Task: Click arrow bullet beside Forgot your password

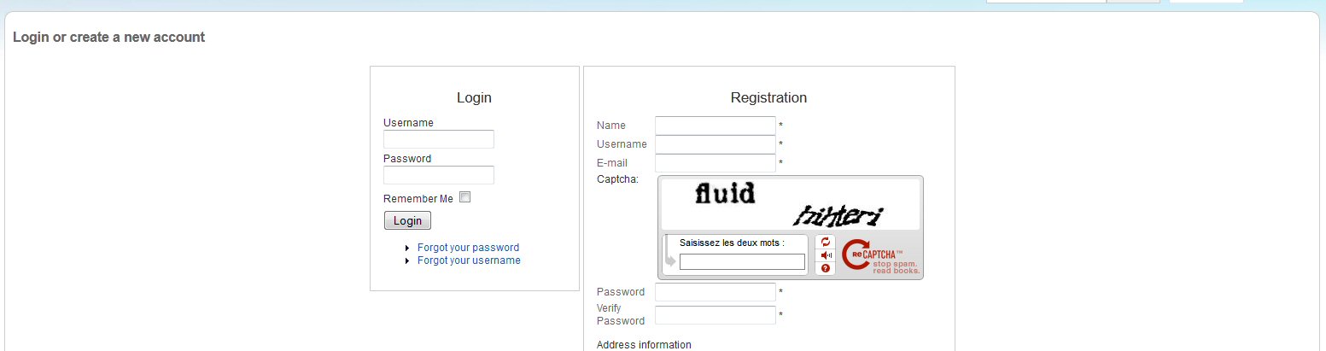Action: point(408,248)
